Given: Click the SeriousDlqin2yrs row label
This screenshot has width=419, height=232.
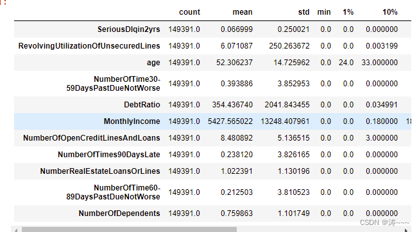Looking at the screenshot, I should [128, 29].
